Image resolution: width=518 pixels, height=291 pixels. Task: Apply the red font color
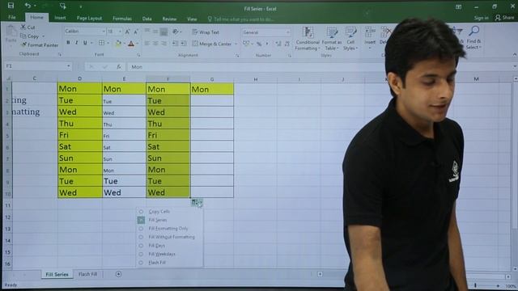tap(131, 43)
